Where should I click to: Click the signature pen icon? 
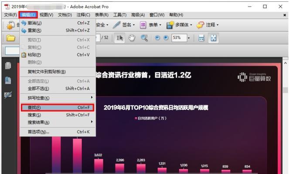coord(116,25)
